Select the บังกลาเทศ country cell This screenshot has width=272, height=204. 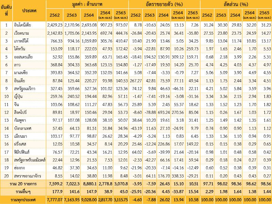pos(23,129)
